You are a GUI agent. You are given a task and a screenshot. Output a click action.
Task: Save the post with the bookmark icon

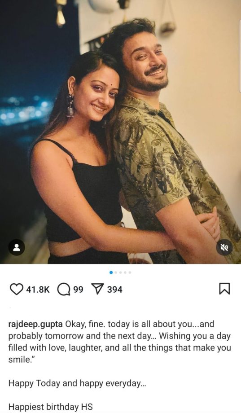(x=224, y=289)
